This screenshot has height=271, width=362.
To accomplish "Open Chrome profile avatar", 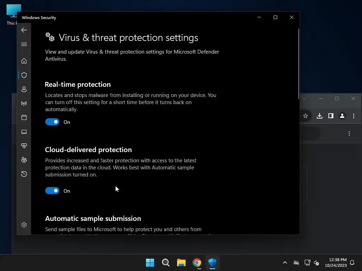I will pyautogui.click(x=342, y=116).
